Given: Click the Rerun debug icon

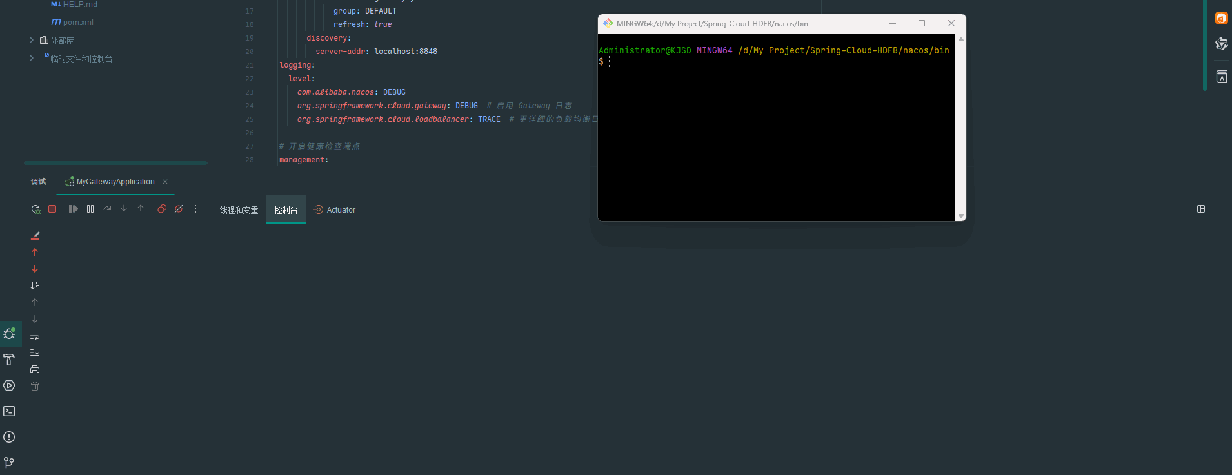Looking at the screenshot, I should coord(35,209).
